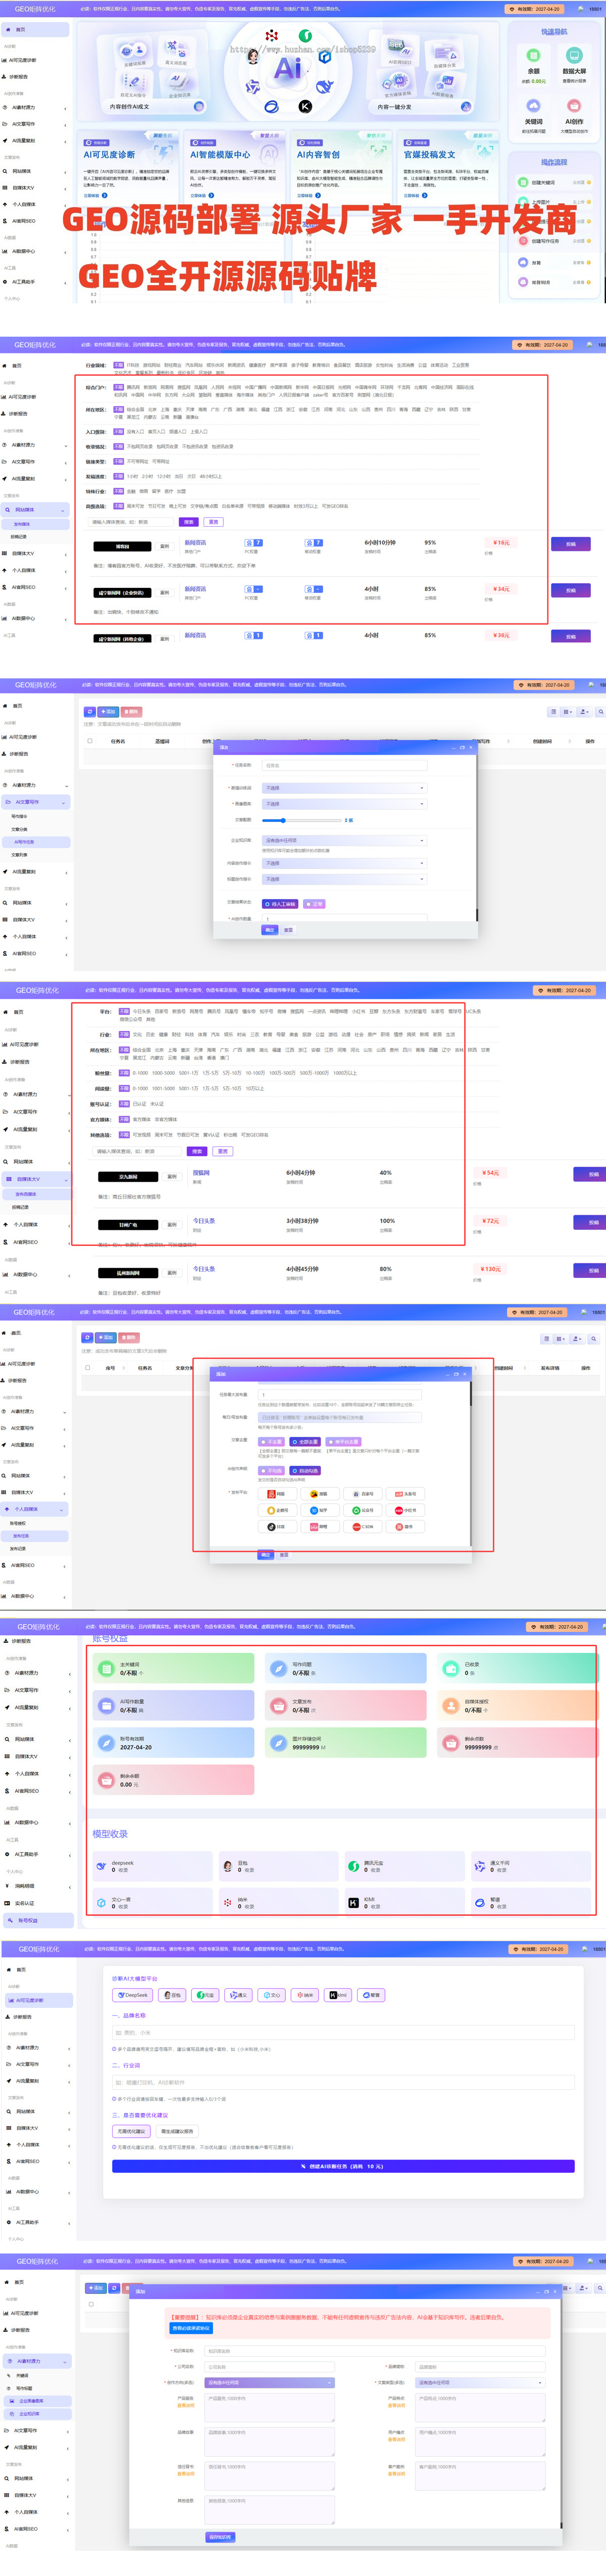The image size is (606, 2576).
Task: Open the 关键词 icon in dashboard quick navigation
Action: tap(533, 107)
